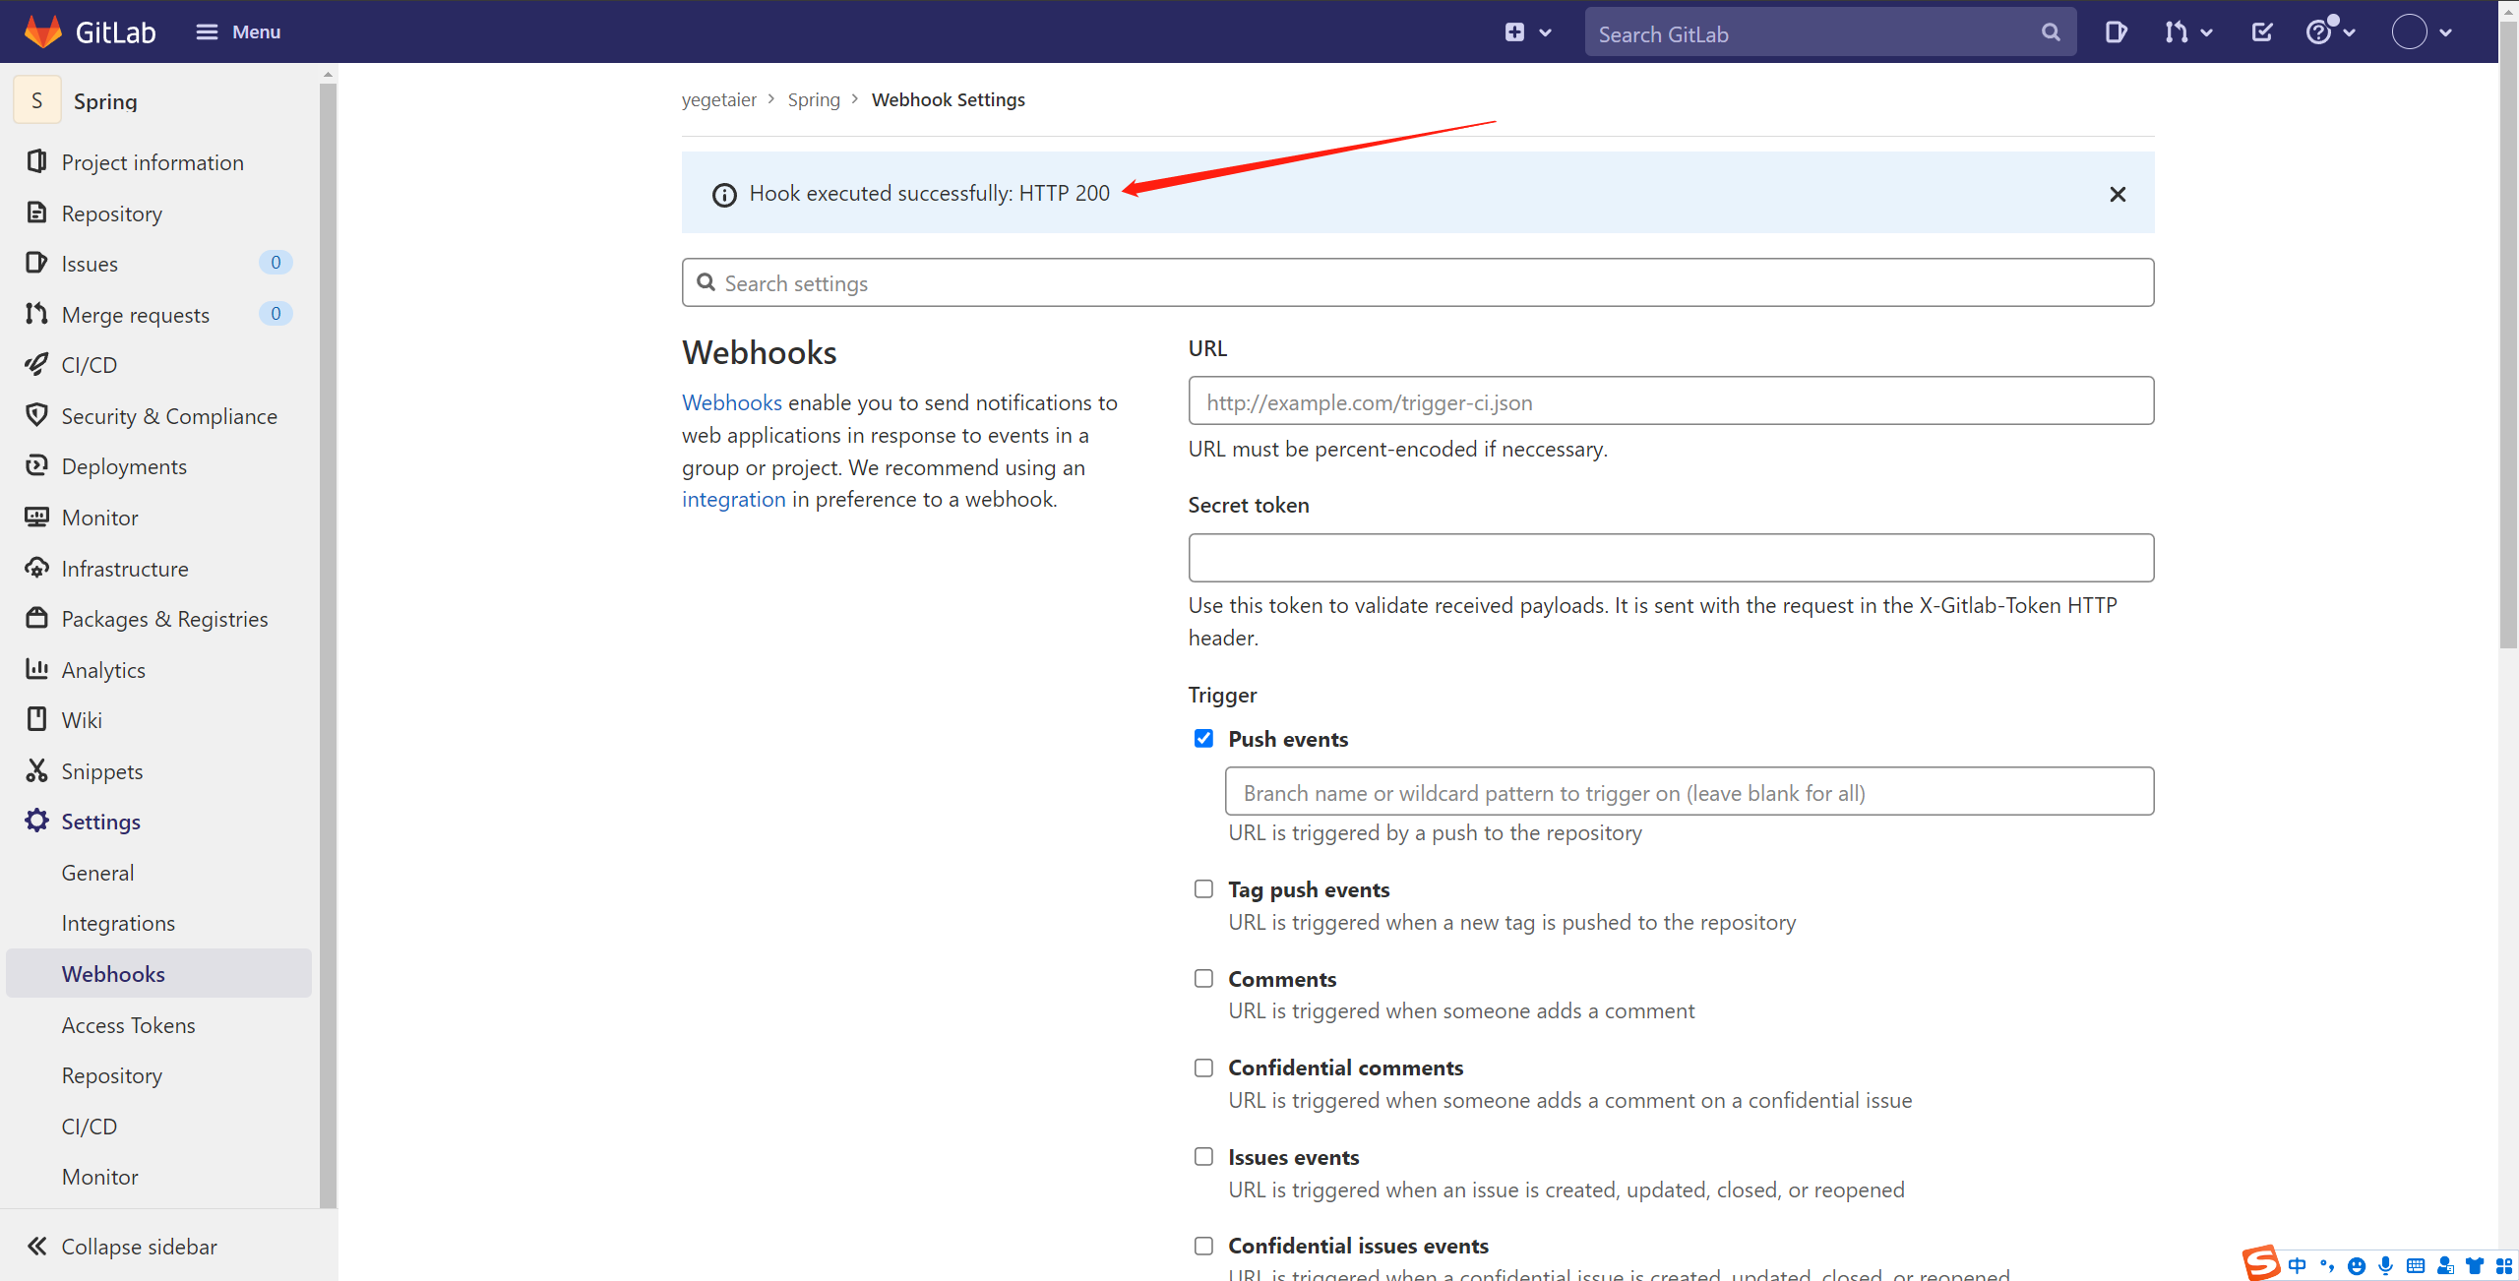The image size is (2519, 1281).
Task: Open the Issues icon in top bar
Action: click(2115, 32)
